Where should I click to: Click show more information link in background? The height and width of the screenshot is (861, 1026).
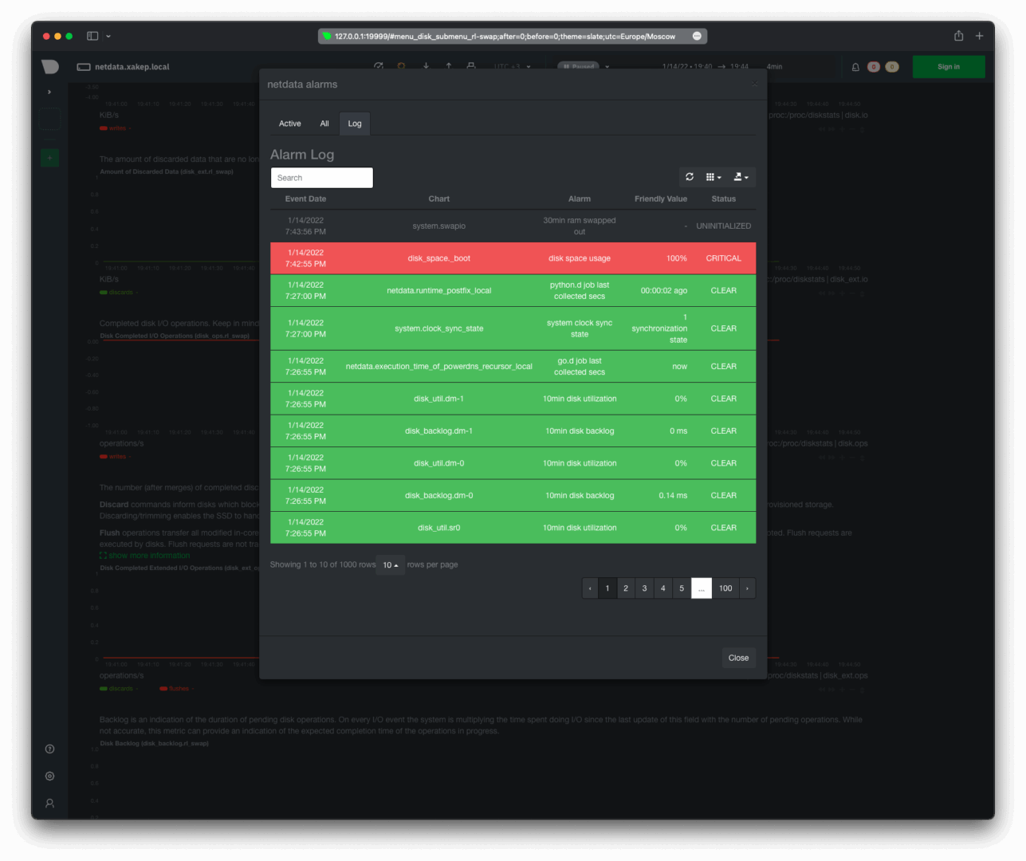coord(149,556)
